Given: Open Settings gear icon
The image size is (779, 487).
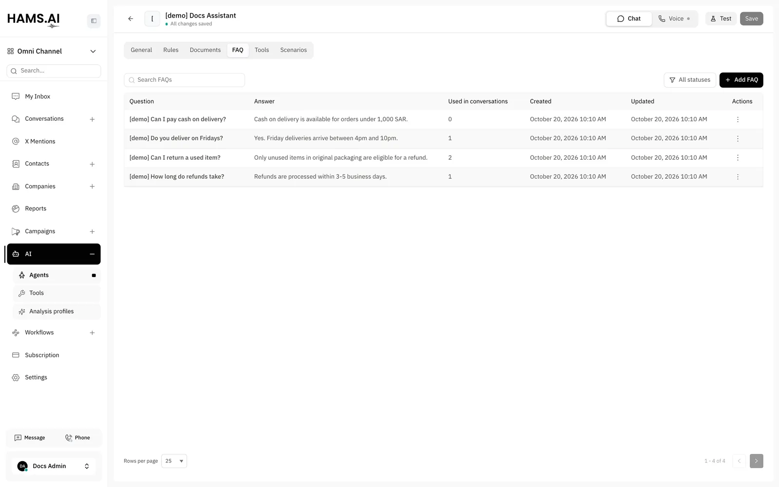Looking at the screenshot, I should (16, 377).
